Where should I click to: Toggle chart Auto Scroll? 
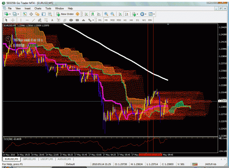pyautogui.click(x=120, y=14)
